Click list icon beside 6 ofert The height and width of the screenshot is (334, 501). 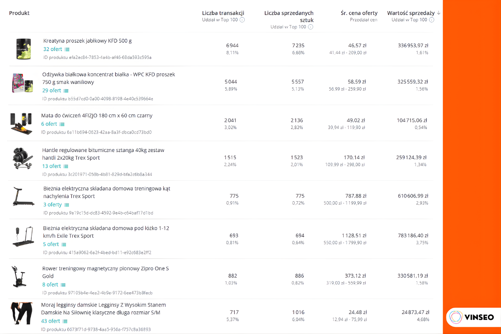[62, 124]
